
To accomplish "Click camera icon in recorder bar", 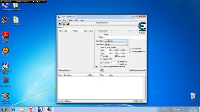I will (x=37, y=2).
